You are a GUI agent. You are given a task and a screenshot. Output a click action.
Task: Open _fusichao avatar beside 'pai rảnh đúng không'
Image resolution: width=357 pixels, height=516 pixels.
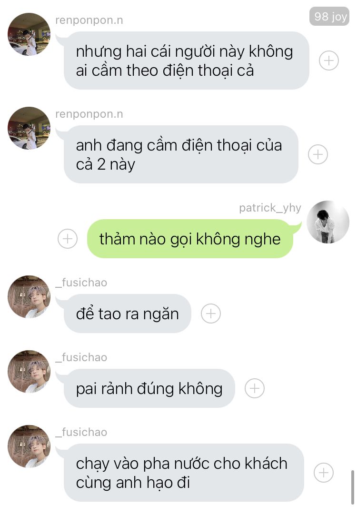click(x=29, y=372)
